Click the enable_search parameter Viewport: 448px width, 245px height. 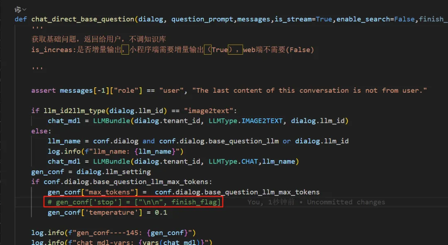(363, 19)
